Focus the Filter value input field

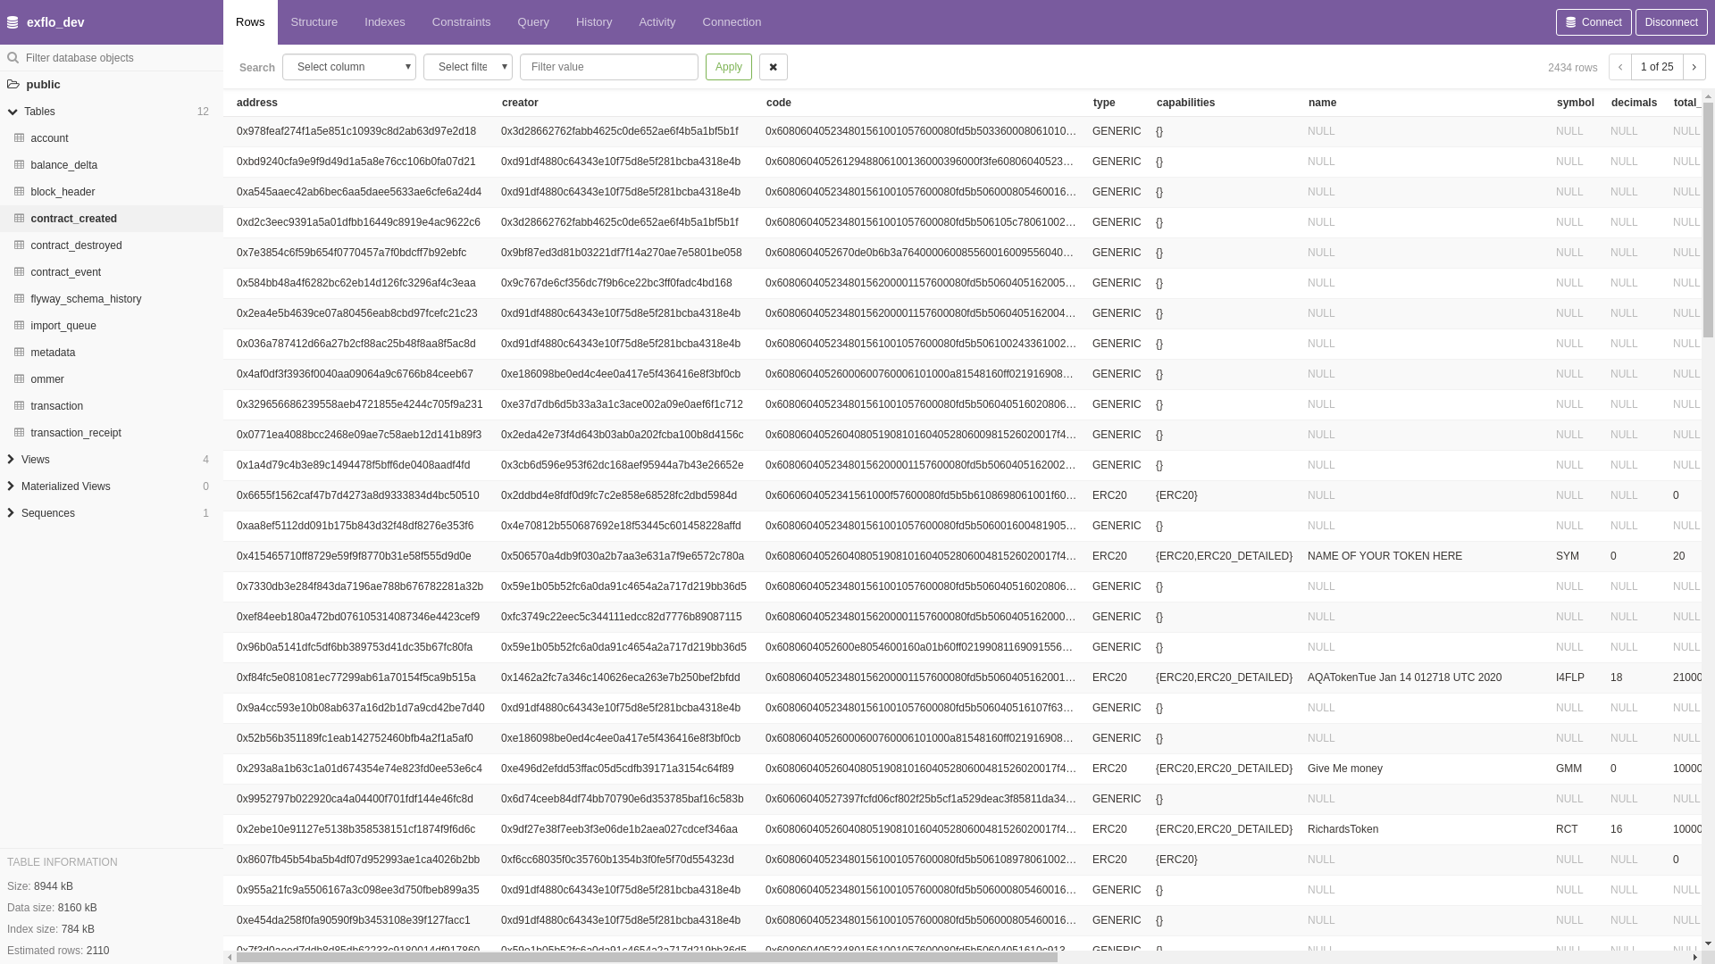[609, 67]
